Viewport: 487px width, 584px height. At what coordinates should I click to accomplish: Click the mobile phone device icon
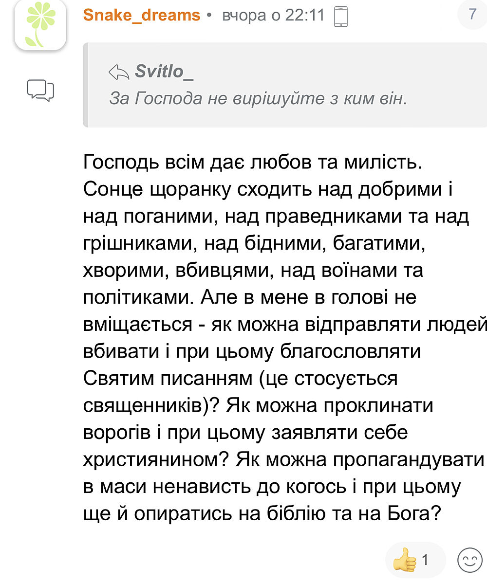point(341,17)
